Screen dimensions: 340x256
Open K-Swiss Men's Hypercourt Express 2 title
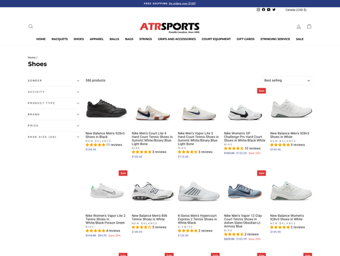point(197,219)
